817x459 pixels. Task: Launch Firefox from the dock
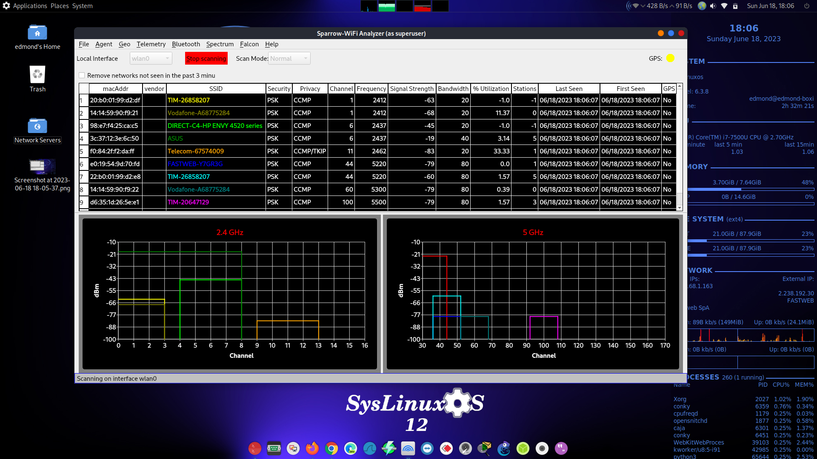312,448
